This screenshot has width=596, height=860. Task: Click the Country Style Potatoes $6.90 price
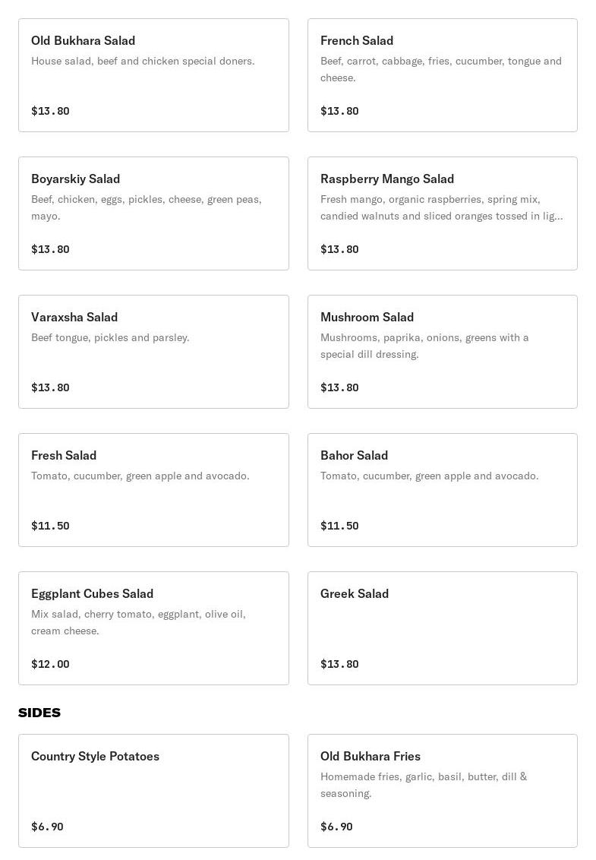tap(47, 827)
